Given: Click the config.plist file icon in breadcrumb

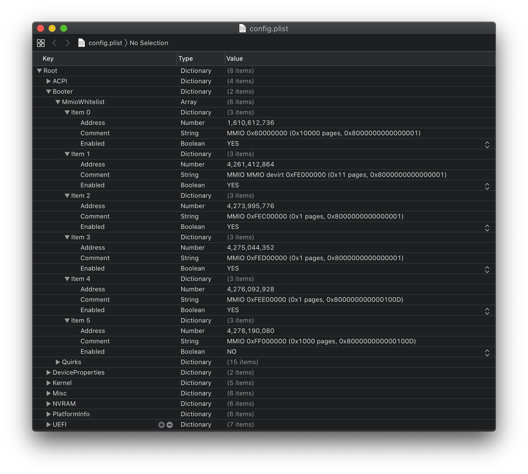Looking at the screenshot, I should pyautogui.click(x=82, y=43).
